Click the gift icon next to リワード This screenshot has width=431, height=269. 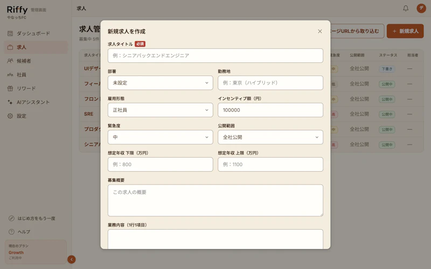tap(10, 88)
